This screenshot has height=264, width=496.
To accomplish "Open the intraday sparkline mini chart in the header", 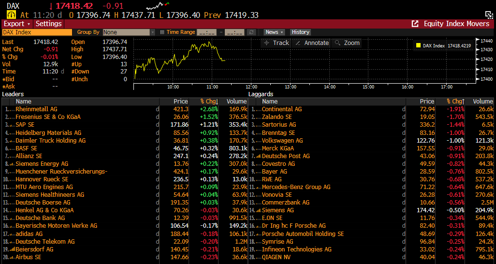I will (157, 5).
